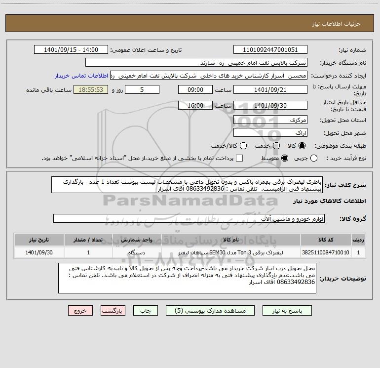This screenshot has width=380, height=368.
Task: Click quantity cell 1 under تعداد / مقدار
Action: pyautogui.click(x=88, y=252)
